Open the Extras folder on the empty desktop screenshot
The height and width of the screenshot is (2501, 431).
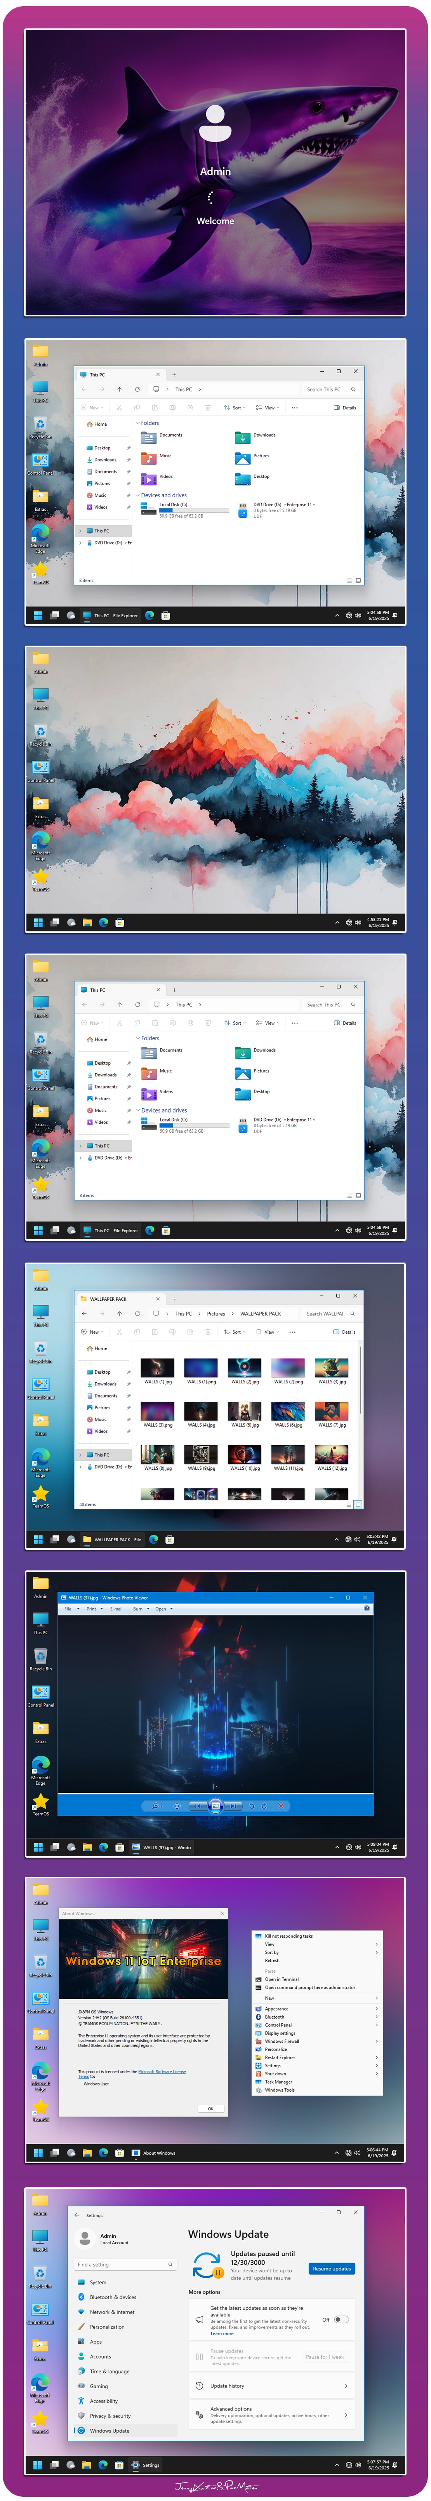click(41, 807)
